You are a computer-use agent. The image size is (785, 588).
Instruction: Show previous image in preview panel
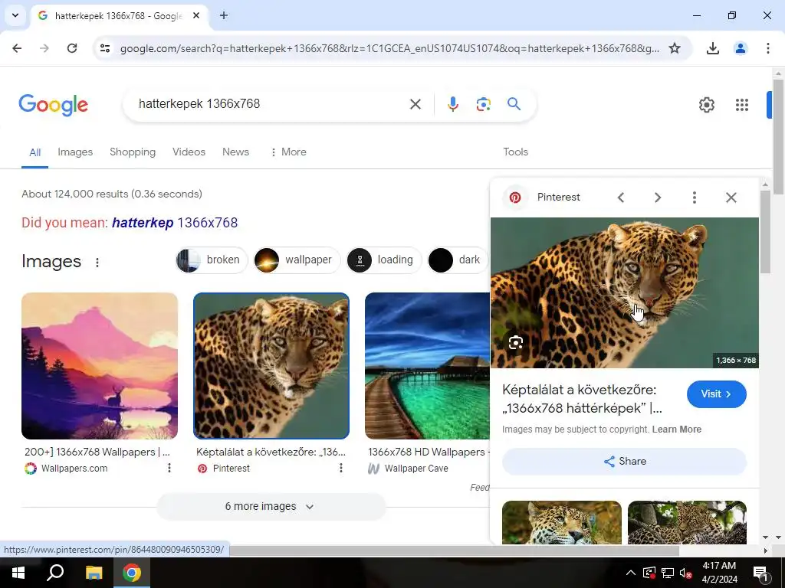[x=621, y=198]
